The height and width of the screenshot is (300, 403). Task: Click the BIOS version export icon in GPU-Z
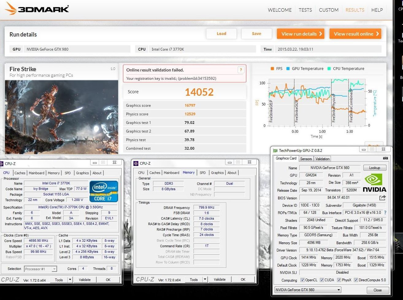coord(382,198)
